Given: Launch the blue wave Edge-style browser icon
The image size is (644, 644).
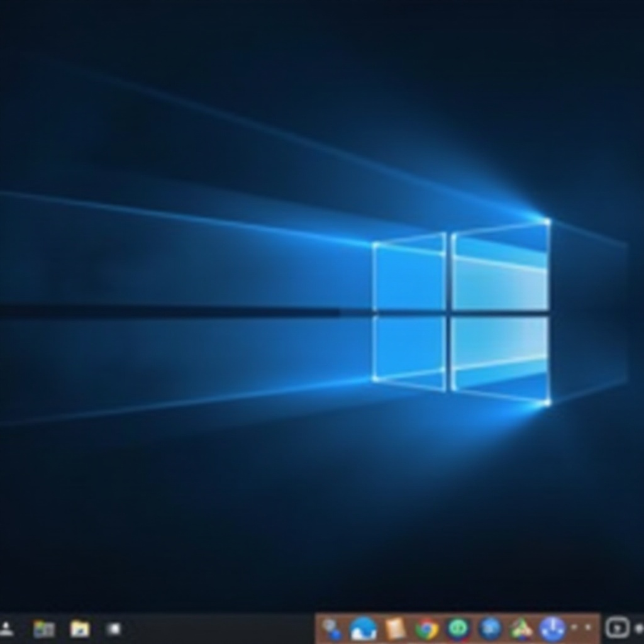Looking at the screenshot, I should [x=363, y=628].
